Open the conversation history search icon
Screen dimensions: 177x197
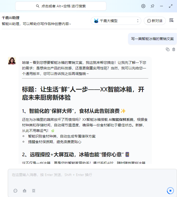pos(171,21)
